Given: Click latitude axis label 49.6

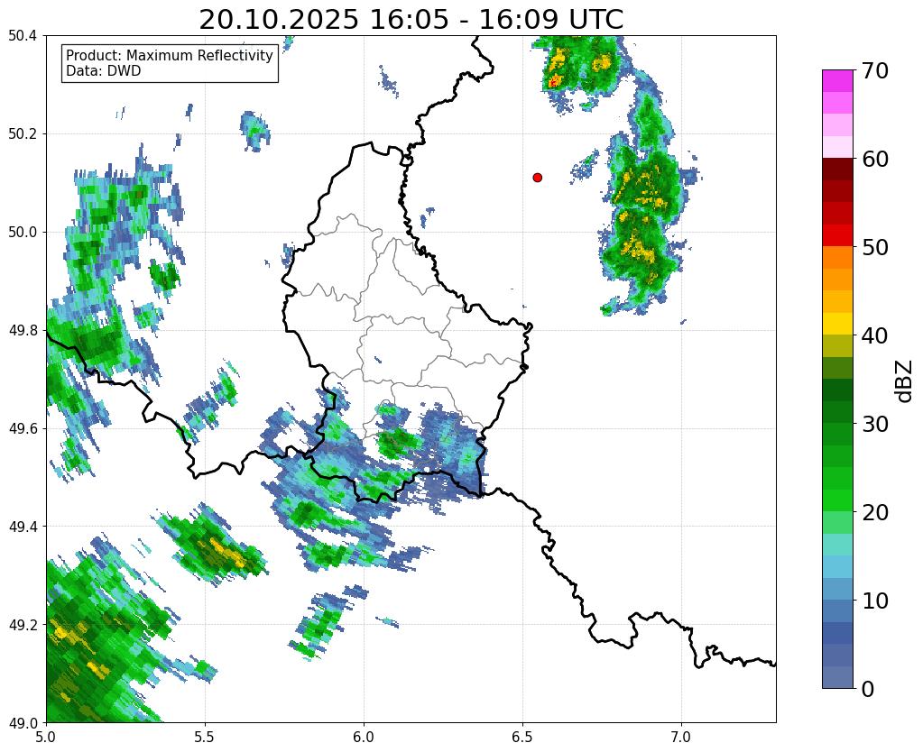Looking at the screenshot, I should (23, 428).
